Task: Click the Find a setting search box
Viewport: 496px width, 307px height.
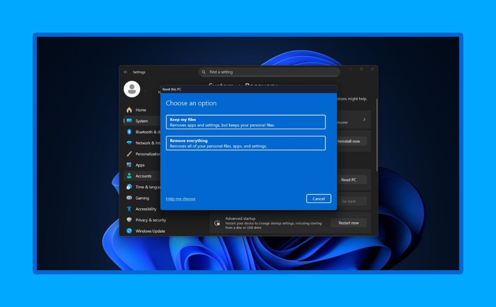Action: [269, 72]
